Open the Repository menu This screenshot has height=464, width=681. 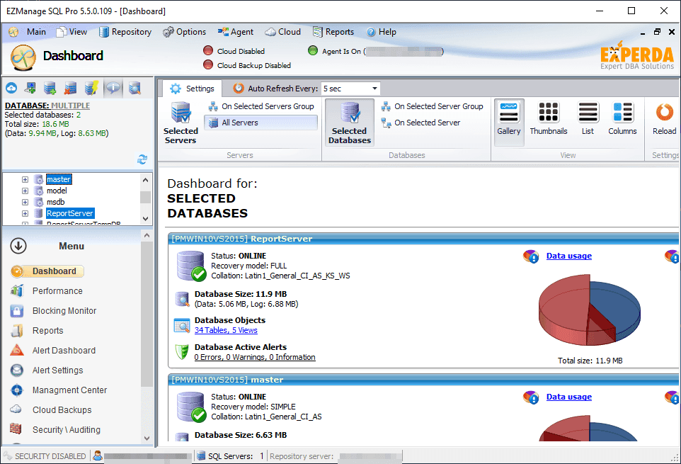coord(125,32)
